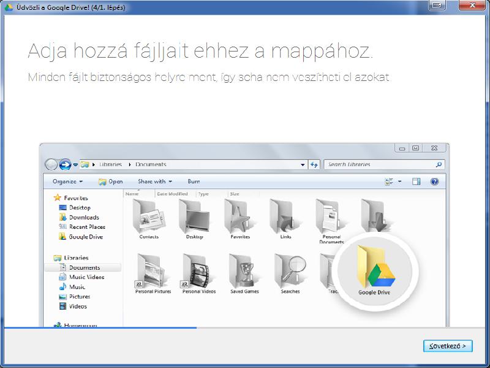Screen dimensions: 490x368
Task: Select the Personal Videos folder
Action: click(x=198, y=274)
